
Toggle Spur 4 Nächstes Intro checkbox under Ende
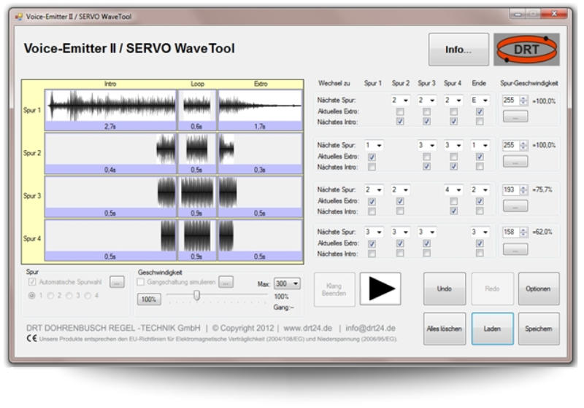480,254
